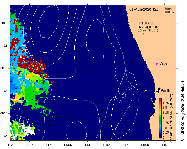
Task: Click colorbar tick label 0.25
Action: click(166, 133)
